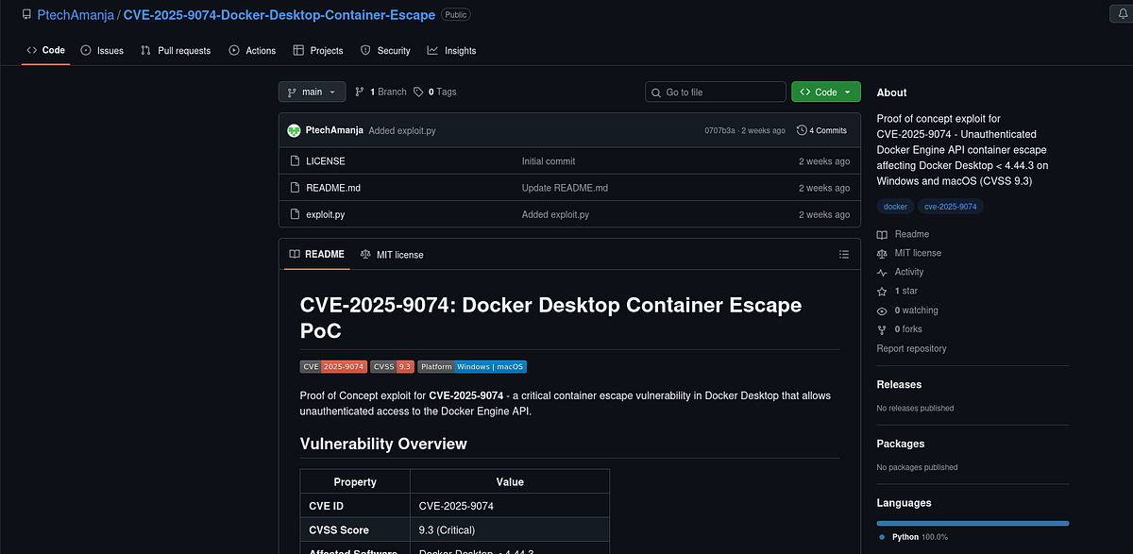Click the branch icon beside 1 Branch
1133x554 pixels.
click(360, 92)
